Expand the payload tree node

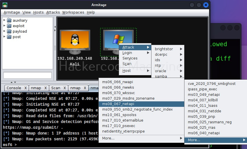[4, 31]
